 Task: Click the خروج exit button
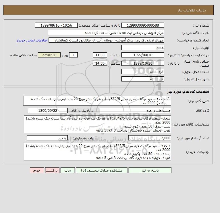coord(37,170)
